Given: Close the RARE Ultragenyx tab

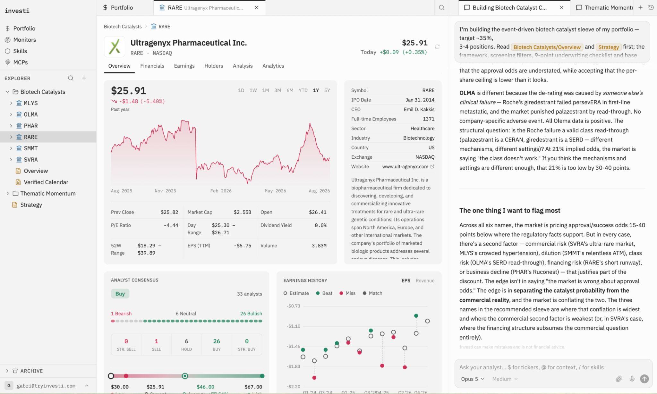Looking at the screenshot, I should point(256,7).
